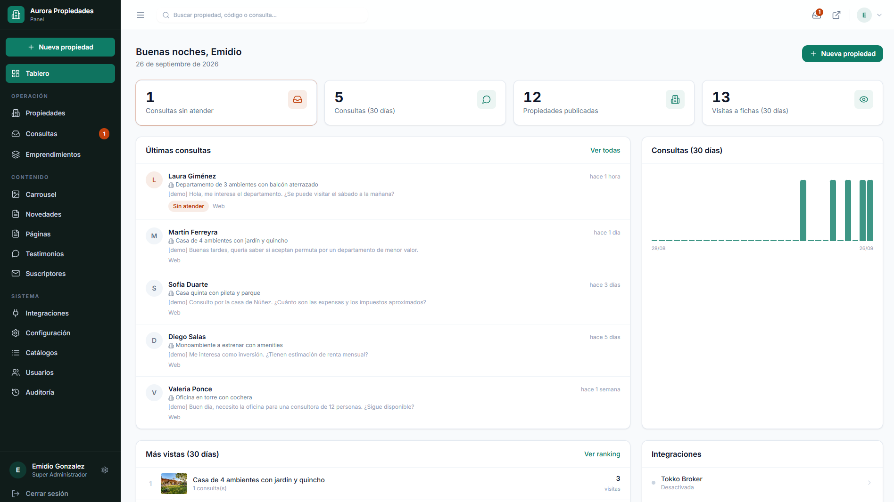The image size is (894, 502).
Task: Open Configuración settings
Action: pyautogui.click(x=60, y=333)
